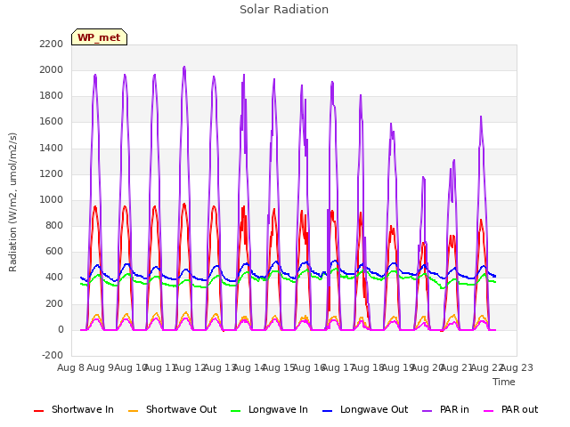Click the orange Shortwave Out legend swatch

click(x=133, y=411)
